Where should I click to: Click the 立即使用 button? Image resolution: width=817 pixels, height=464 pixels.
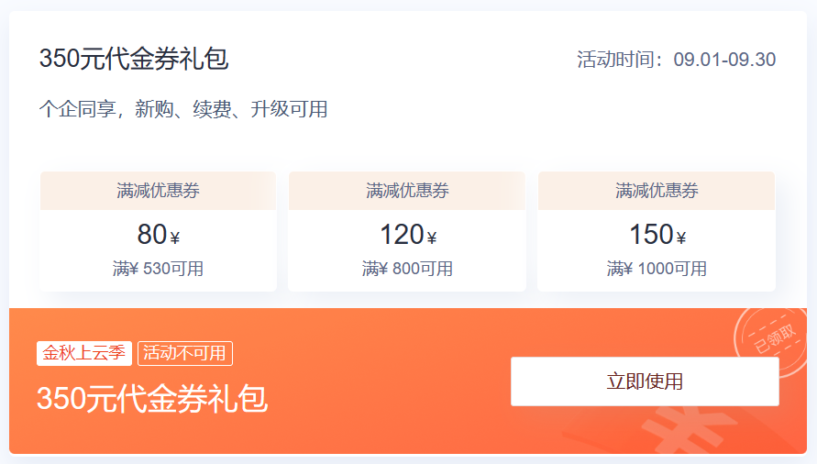tap(645, 381)
